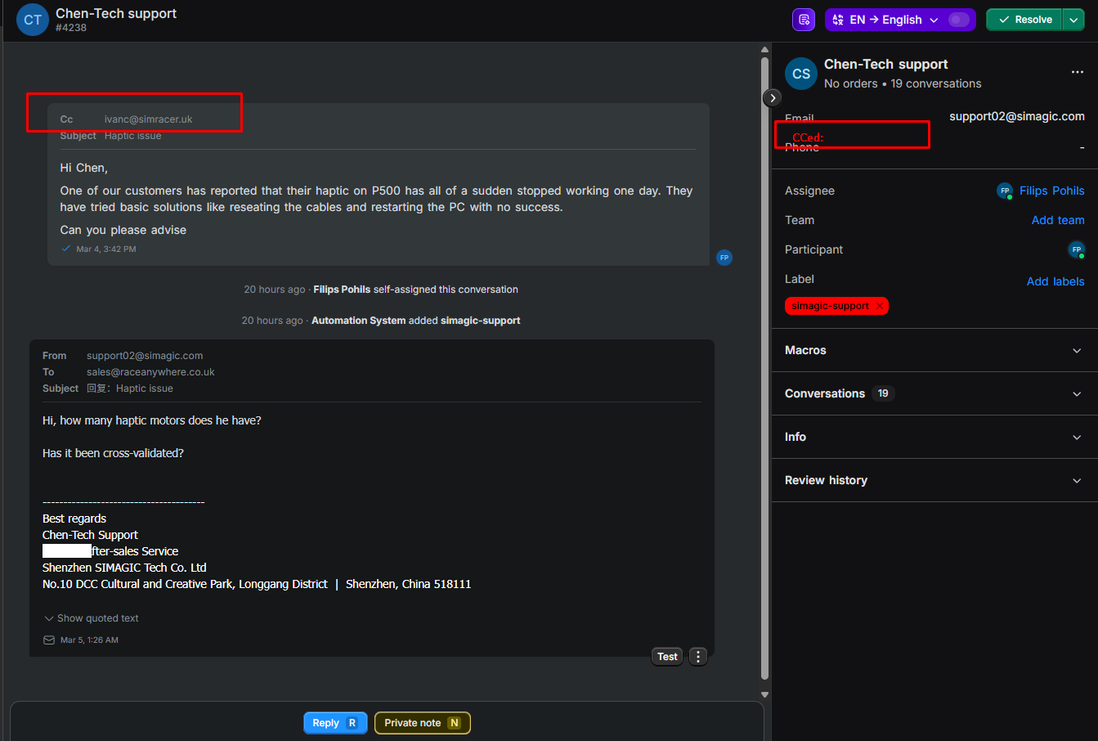Click the CS contact avatar
Screen dimensions: 1098x741
(x=801, y=74)
